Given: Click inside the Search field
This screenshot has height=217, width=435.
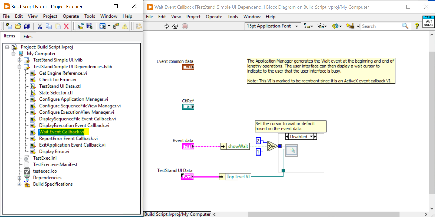Looking at the screenshot, I should coord(381,26).
